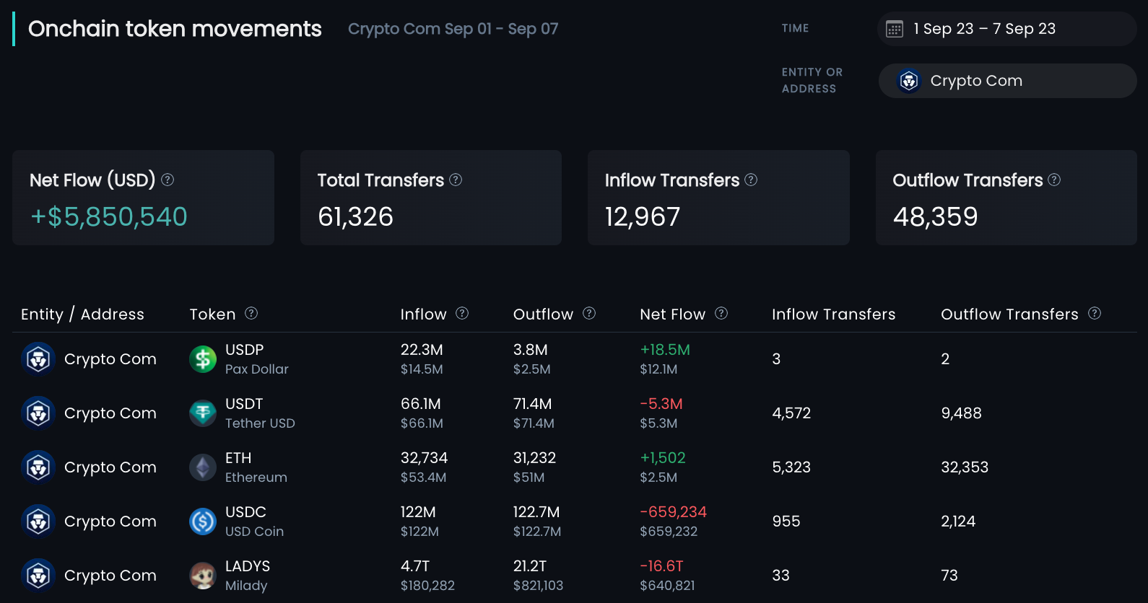Click the 9,488 outflow transfers cell
This screenshot has width=1148, height=603.
click(x=961, y=413)
